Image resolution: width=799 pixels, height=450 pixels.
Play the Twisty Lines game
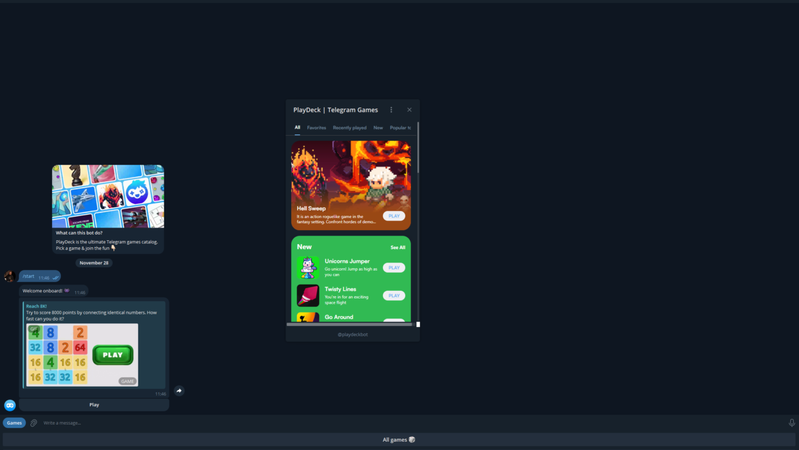coord(394,295)
